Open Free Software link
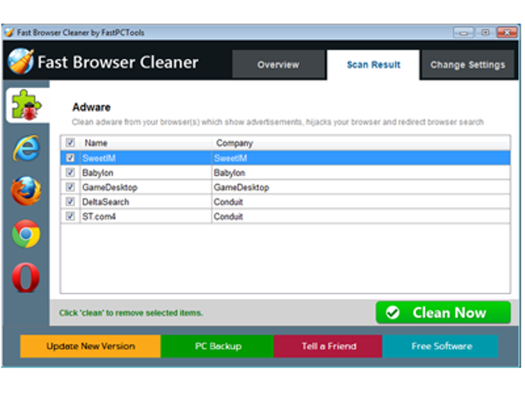The image size is (525, 394). (x=440, y=346)
